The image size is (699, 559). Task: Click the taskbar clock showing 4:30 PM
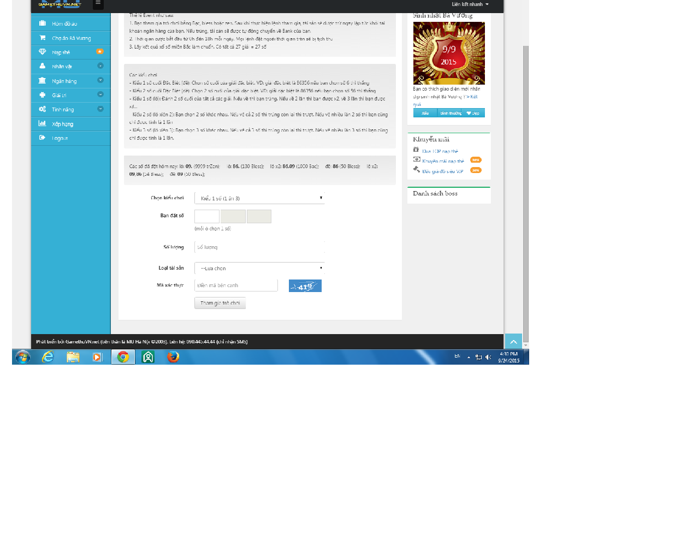click(508, 357)
